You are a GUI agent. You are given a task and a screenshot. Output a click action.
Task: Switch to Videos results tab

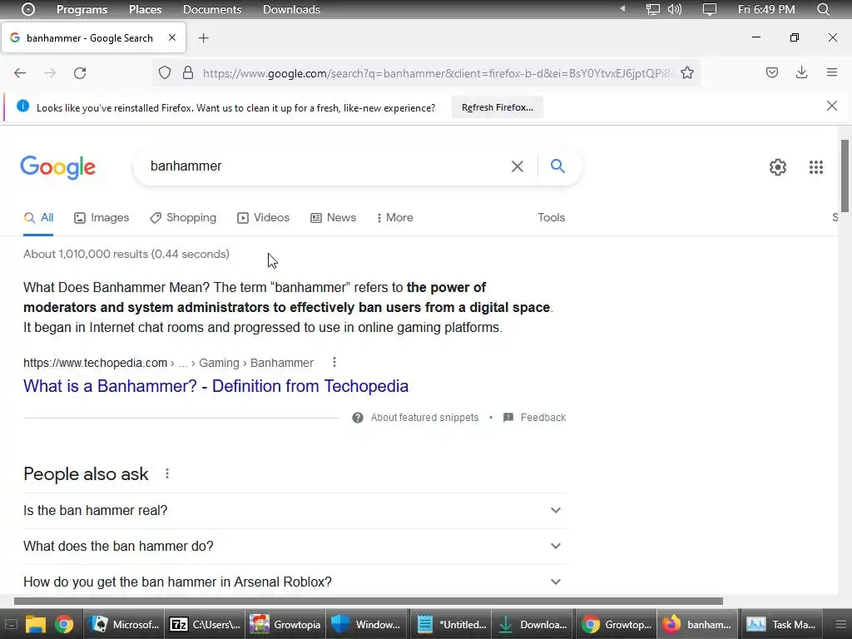(263, 217)
